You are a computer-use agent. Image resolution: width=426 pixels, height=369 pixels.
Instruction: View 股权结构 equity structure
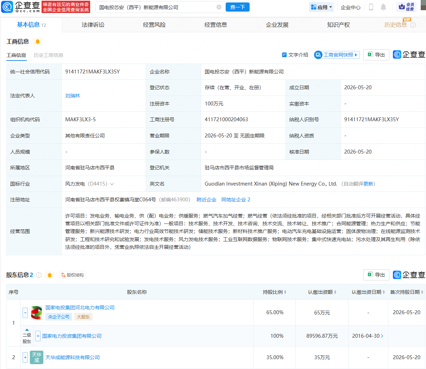click(x=73, y=275)
